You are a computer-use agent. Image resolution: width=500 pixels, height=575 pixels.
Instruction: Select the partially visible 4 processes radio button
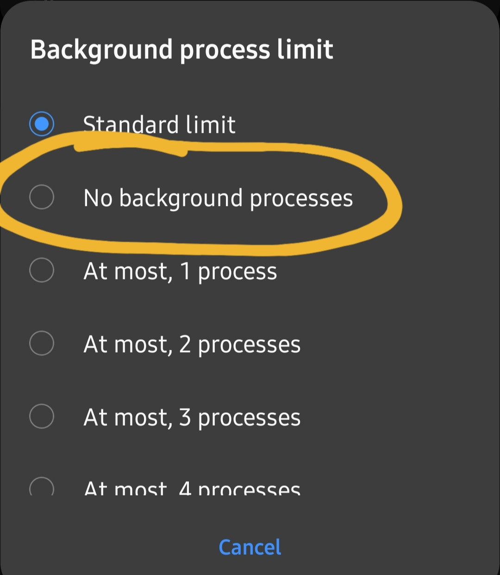[42, 487]
